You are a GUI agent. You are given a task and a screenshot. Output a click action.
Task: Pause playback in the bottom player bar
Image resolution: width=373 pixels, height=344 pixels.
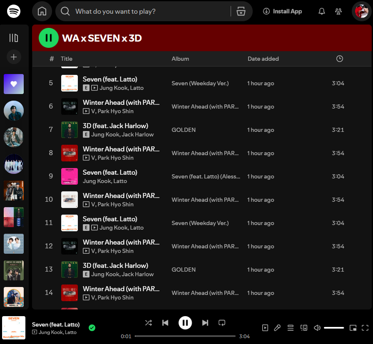[185, 323]
